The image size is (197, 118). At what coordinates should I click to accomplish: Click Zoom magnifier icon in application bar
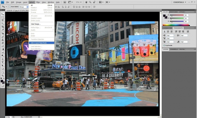click(x=90, y=2)
